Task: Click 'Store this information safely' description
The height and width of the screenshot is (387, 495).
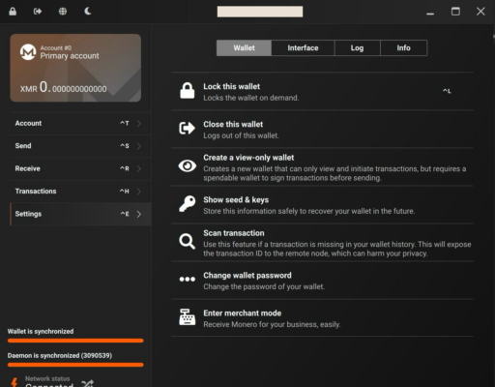Action: pyautogui.click(x=308, y=211)
